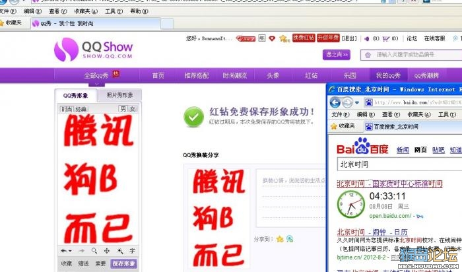The width and height of the screenshot is (462, 272).
Task: Click the purple speaker messages icon
Action: click(367, 38)
